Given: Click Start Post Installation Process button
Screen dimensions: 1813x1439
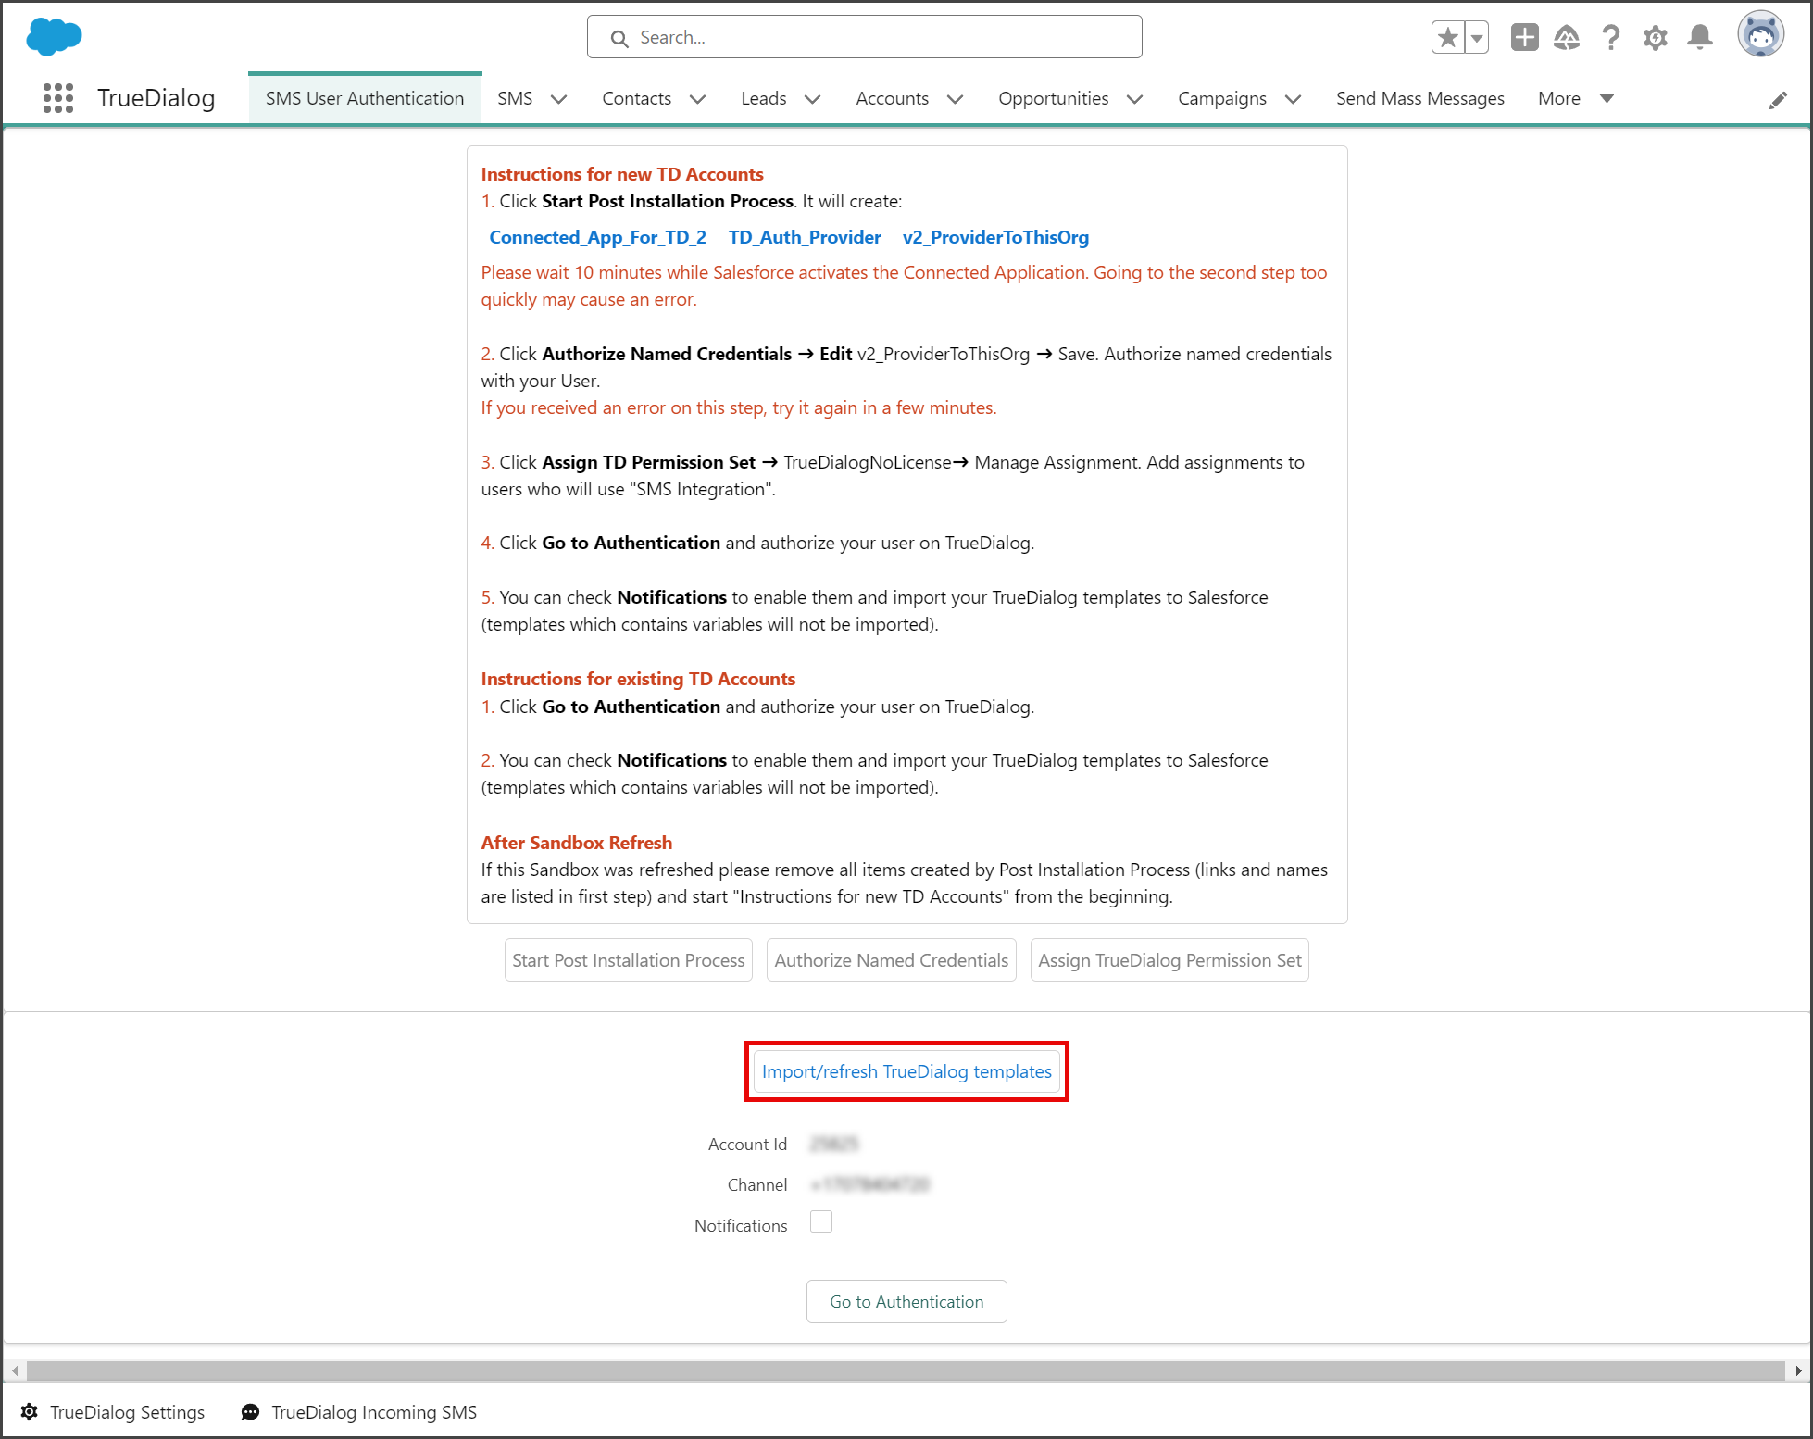Looking at the screenshot, I should pos(629,960).
